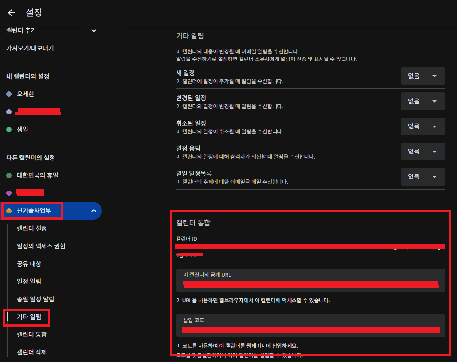Click the green dot beside 생일
Screen dimensions: 457x362
(9, 130)
